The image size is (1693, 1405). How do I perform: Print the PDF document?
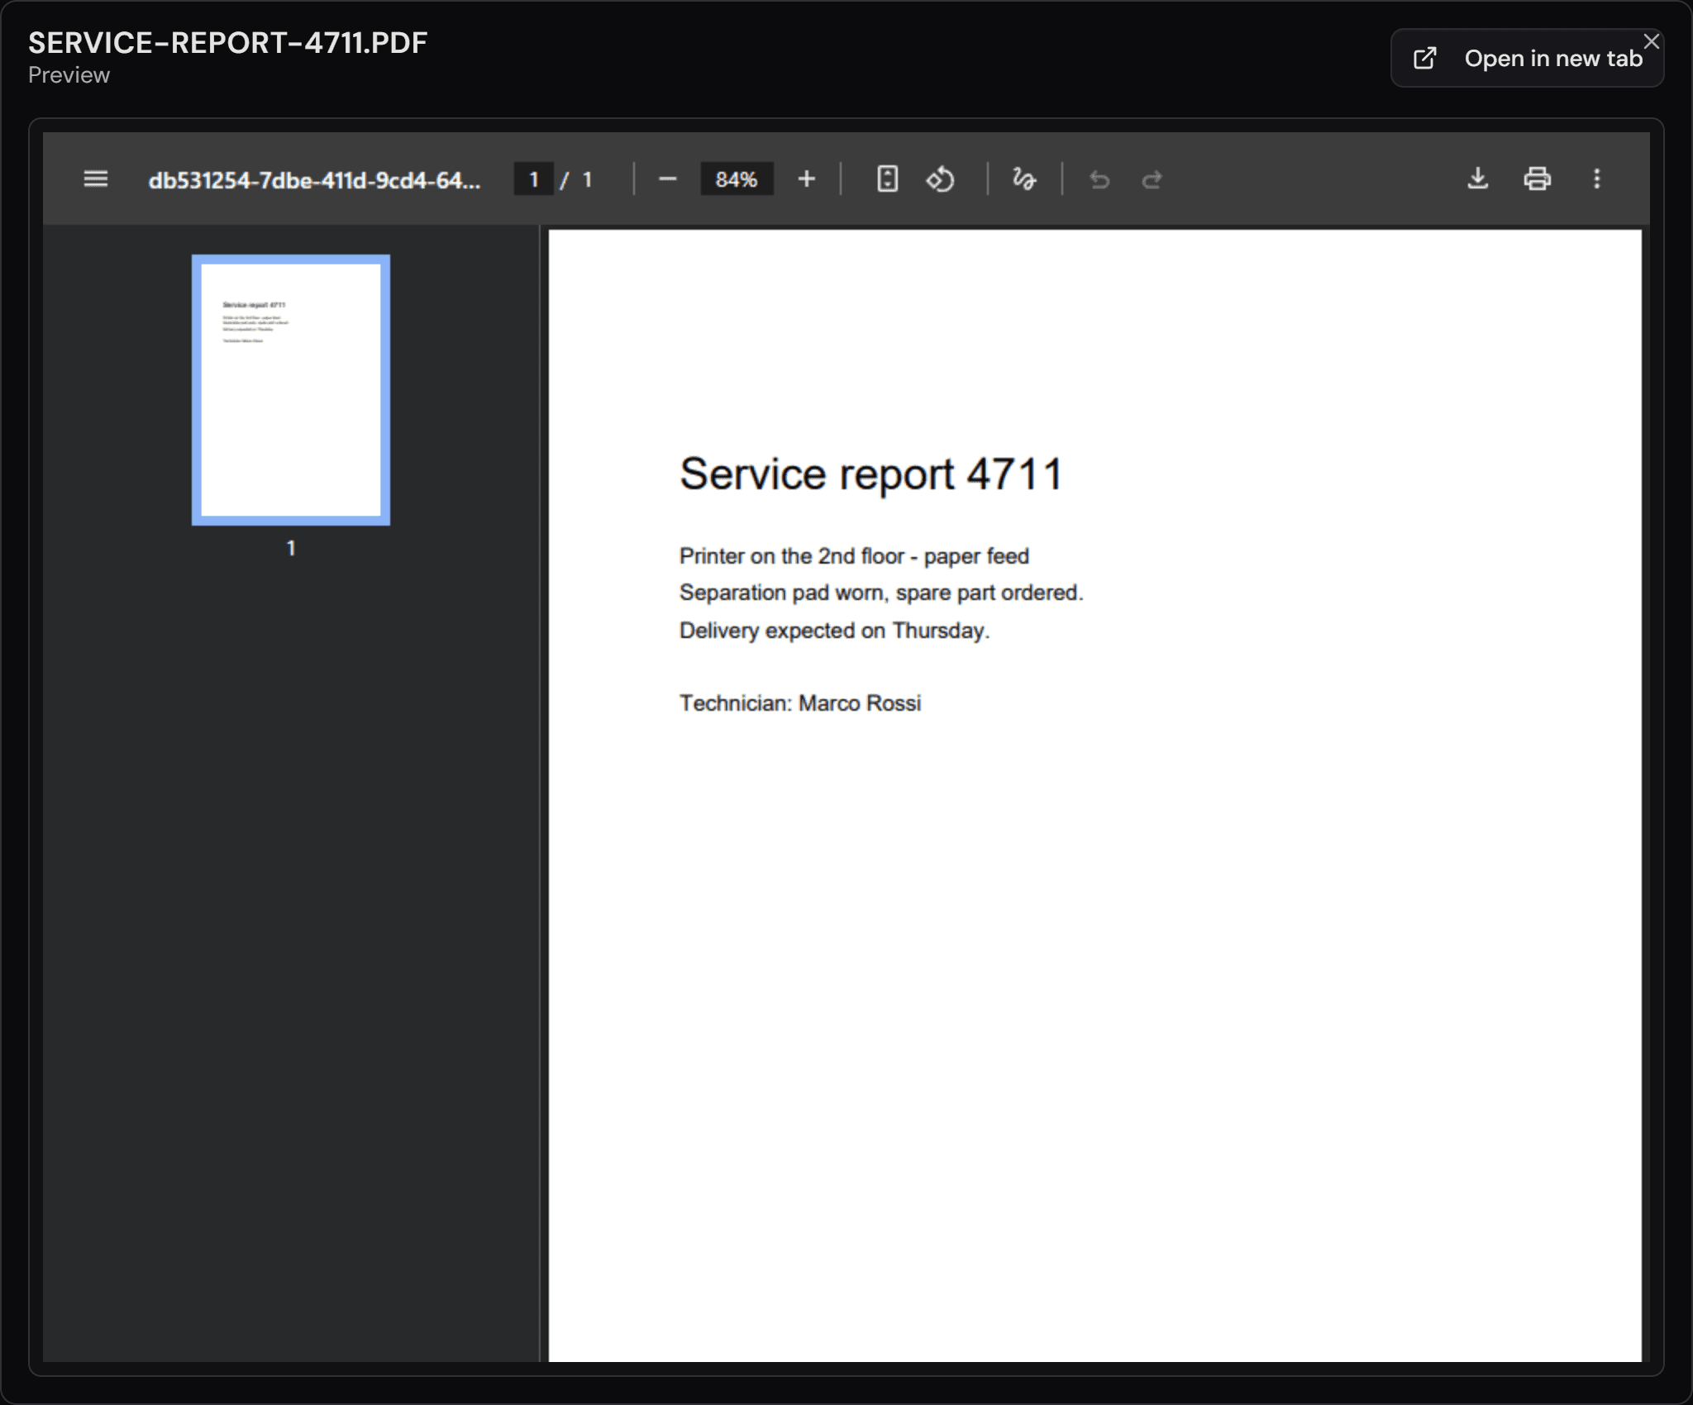click(1538, 179)
